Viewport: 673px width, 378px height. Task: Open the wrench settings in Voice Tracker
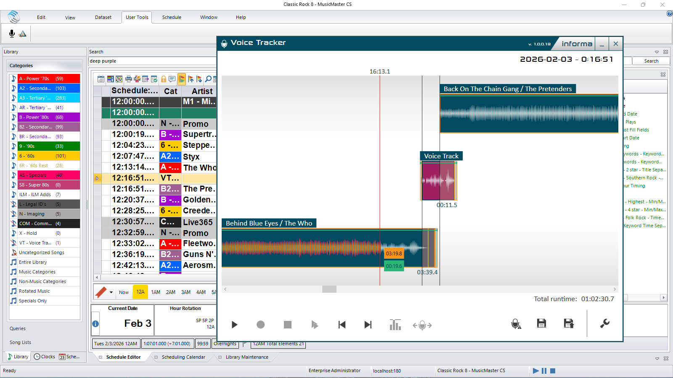pos(604,324)
